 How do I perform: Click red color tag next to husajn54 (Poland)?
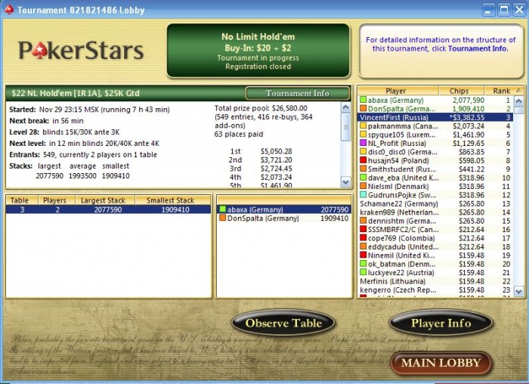click(x=363, y=160)
